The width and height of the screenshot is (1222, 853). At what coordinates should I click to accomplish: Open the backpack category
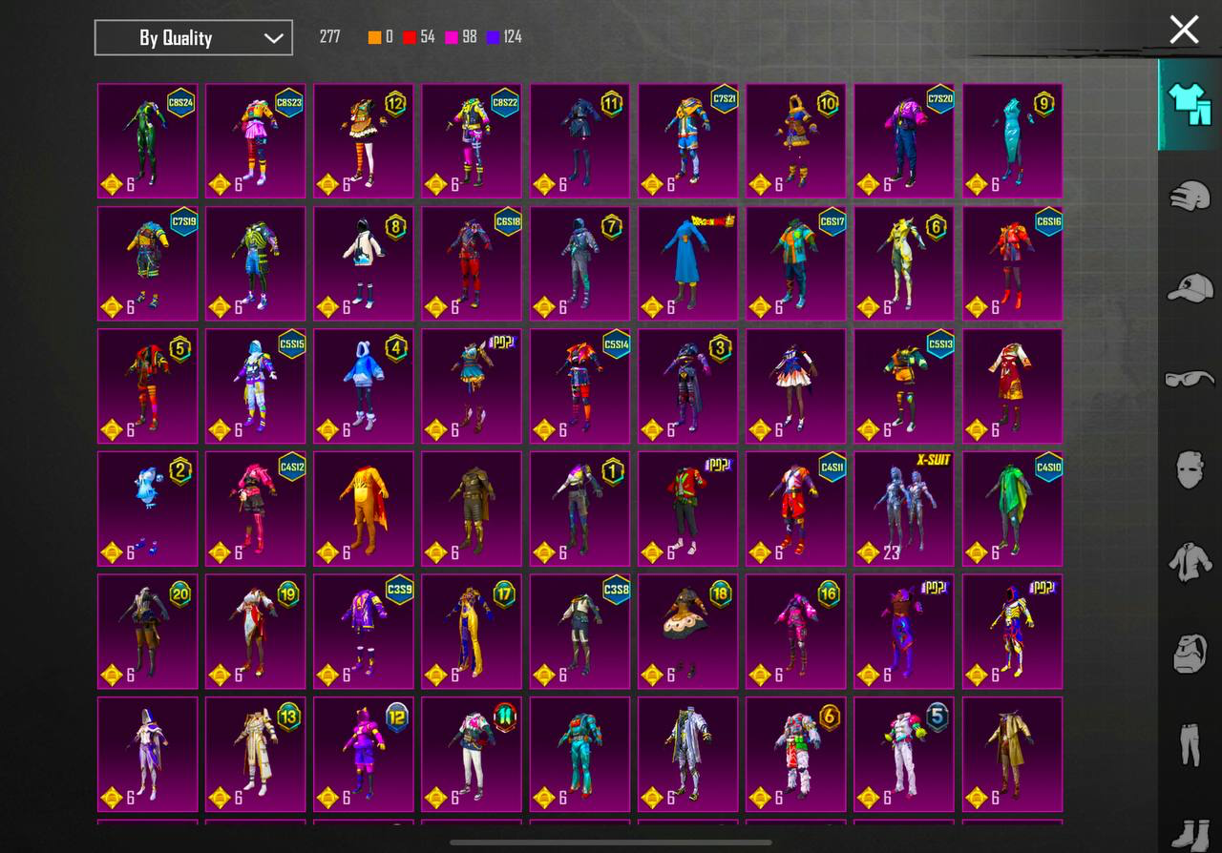point(1190,654)
